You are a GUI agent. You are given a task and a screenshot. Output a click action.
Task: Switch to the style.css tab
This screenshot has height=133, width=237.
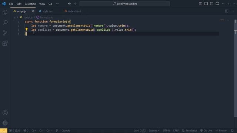(47, 11)
